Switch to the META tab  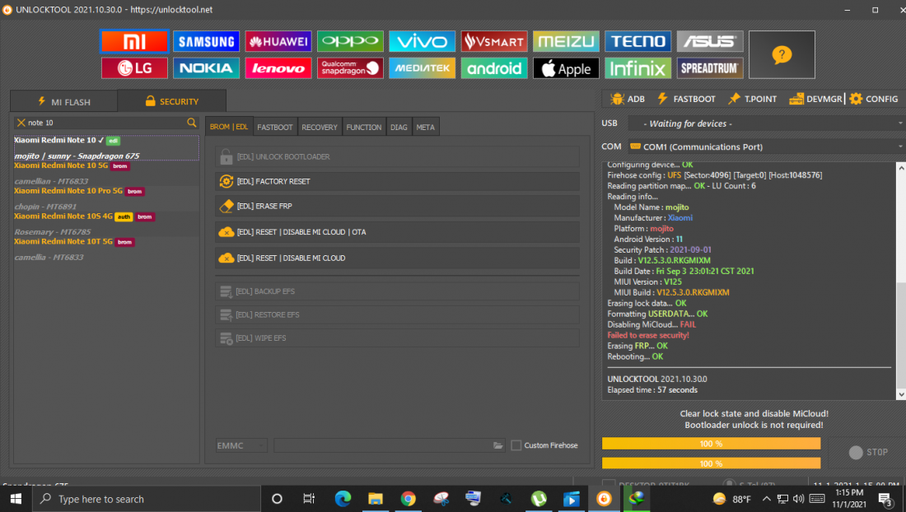pos(425,127)
